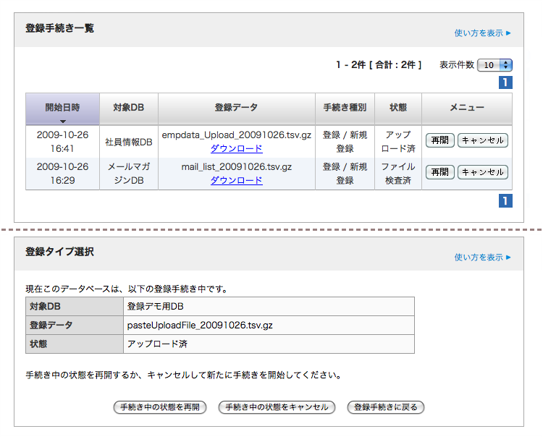This screenshot has height=442, width=543.
Task: Click the メニュー column header
Action: coord(467,108)
